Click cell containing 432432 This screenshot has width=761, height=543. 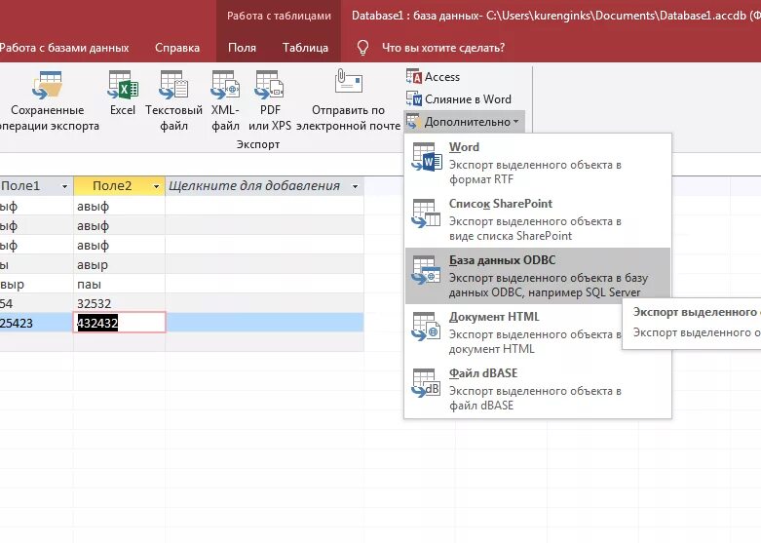click(x=120, y=323)
